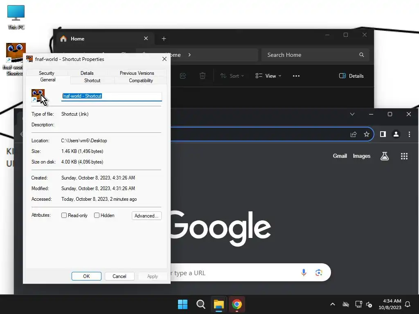
Task: Open the taskbar clock showing 4:34 AM
Action: pos(390,304)
